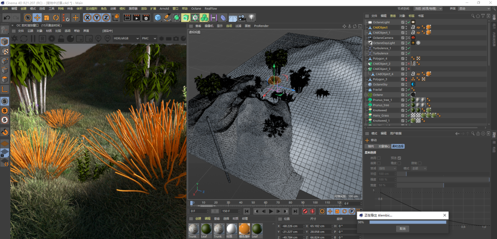
Task: Toggle Z axis lock
Action: tap(106, 18)
